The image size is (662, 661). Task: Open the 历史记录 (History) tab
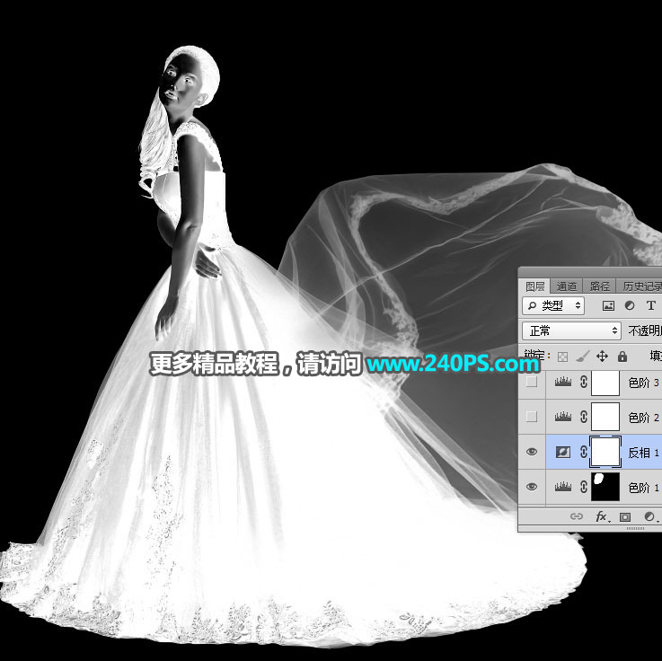click(640, 286)
